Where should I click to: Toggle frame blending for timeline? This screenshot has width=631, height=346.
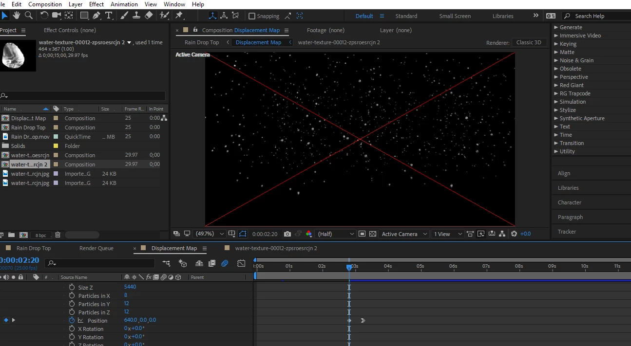click(x=212, y=263)
